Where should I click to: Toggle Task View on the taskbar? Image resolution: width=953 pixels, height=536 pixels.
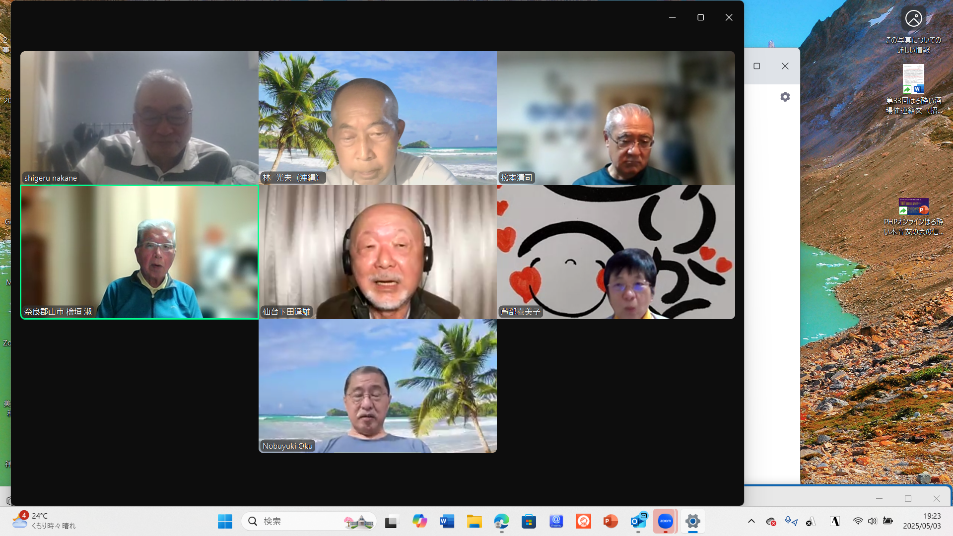tap(392, 521)
